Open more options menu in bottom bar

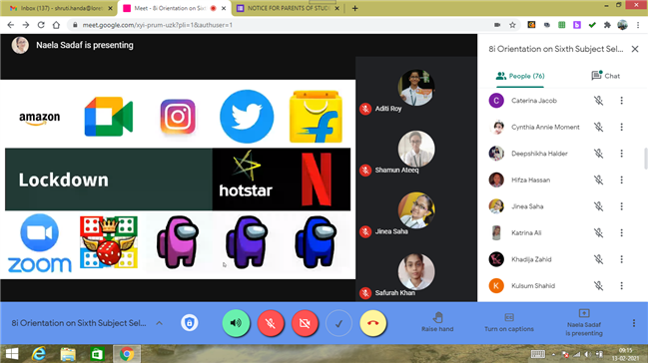point(634,323)
